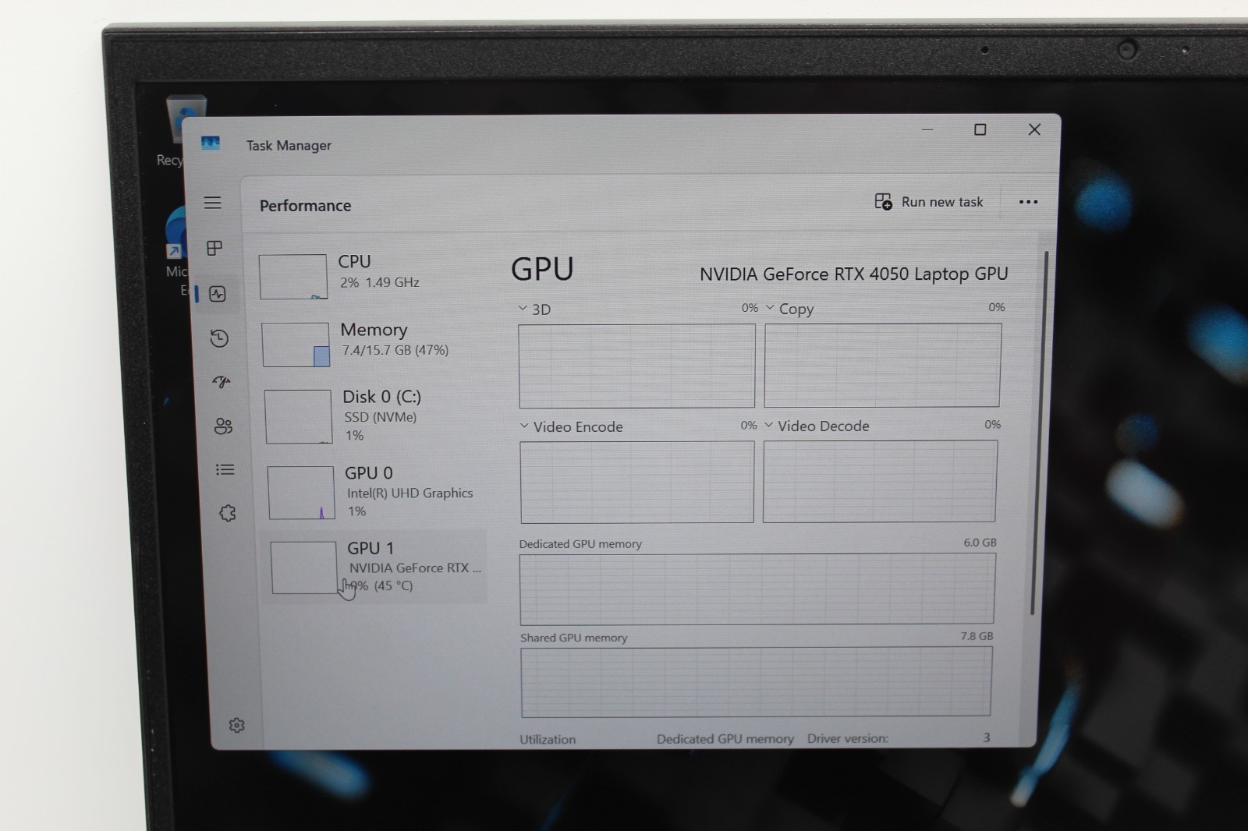Open the Details list page icon
Viewport: 1248px width, 831px height.
coord(225,469)
